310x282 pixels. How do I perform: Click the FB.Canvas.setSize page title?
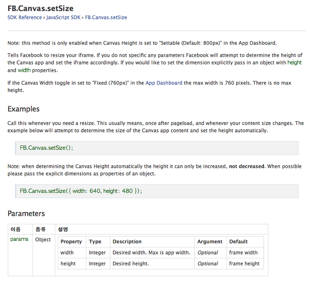tap(41, 9)
